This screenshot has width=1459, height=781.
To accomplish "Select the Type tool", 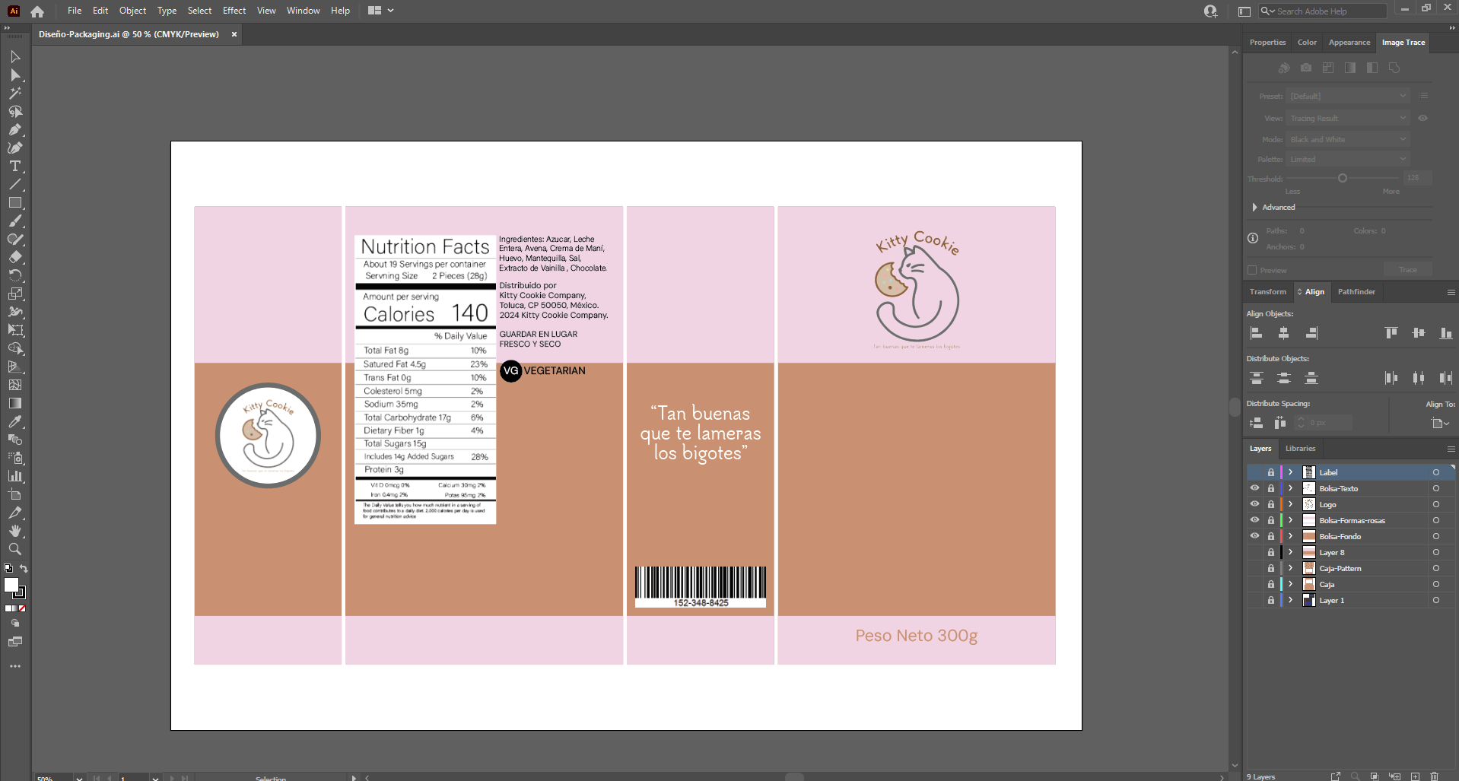I will [14, 167].
